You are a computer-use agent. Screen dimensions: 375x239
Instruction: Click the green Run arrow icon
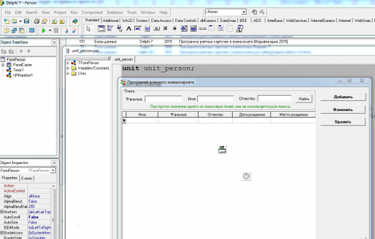point(43,30)
